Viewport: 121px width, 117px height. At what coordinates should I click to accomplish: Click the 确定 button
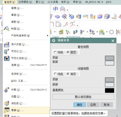tap(80, 105)
